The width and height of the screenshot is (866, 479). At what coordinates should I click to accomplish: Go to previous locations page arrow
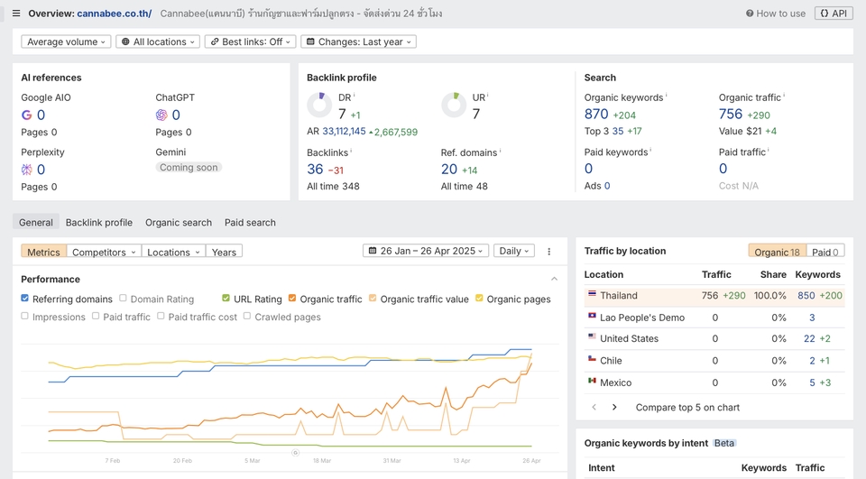[x=594, y=407]
